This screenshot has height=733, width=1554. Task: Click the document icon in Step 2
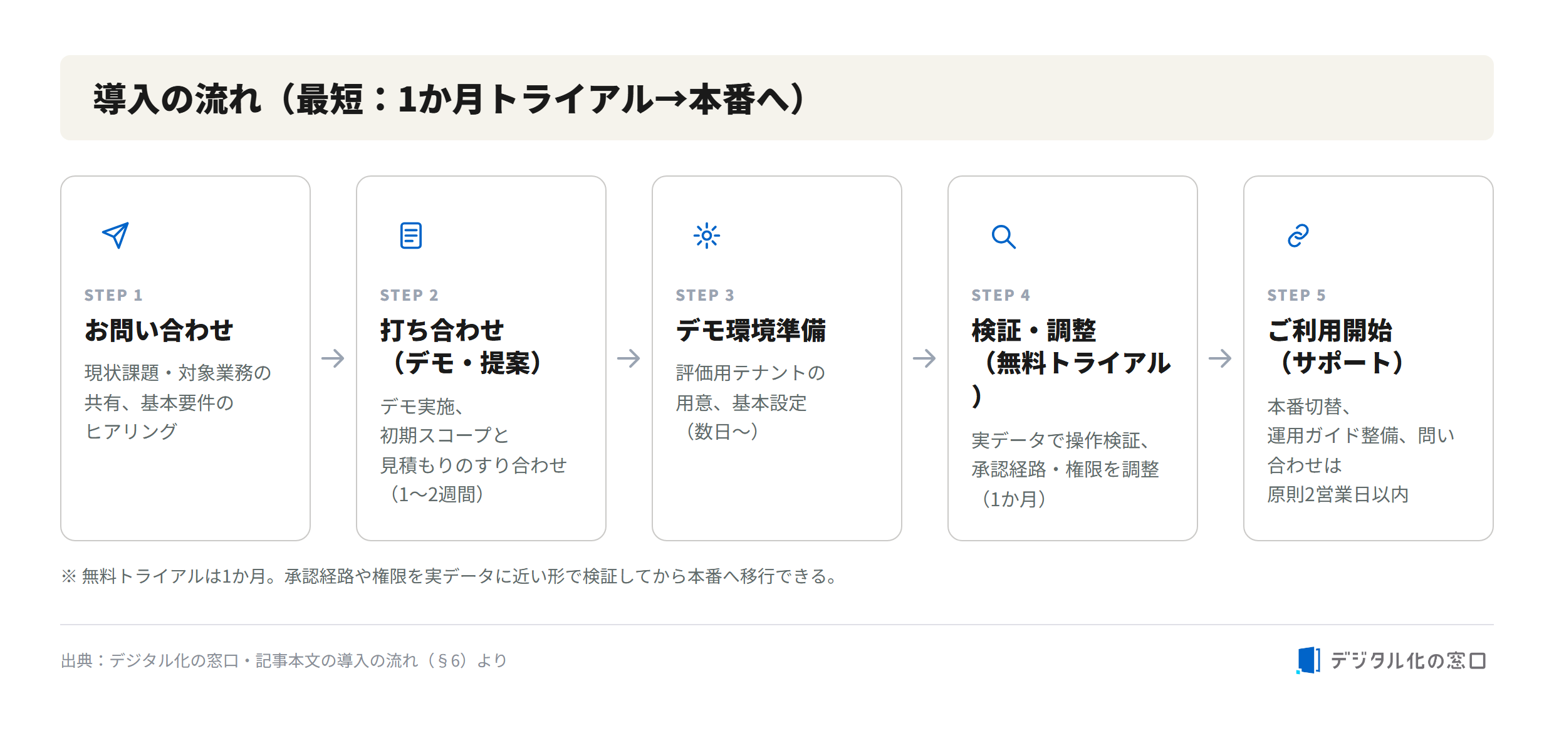pyautogui.click(x=411, y=236)
